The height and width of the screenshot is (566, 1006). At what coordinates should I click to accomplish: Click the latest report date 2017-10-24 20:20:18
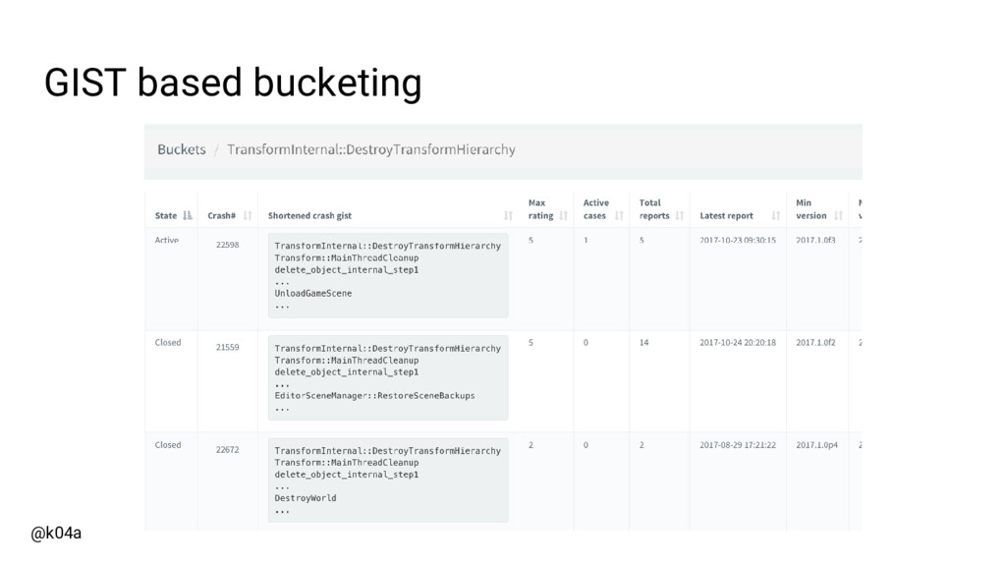tap(739, 343)
